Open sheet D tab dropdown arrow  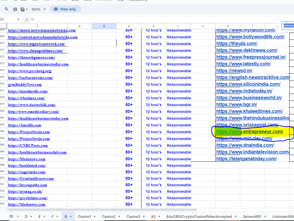(31, 217)
